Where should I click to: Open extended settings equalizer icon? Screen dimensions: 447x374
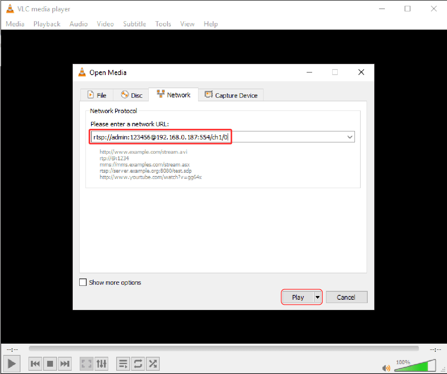coord(101,363)
